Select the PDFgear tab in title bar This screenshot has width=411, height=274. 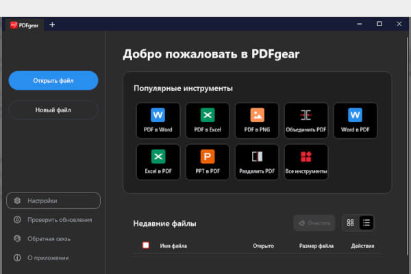click(25, 25)
